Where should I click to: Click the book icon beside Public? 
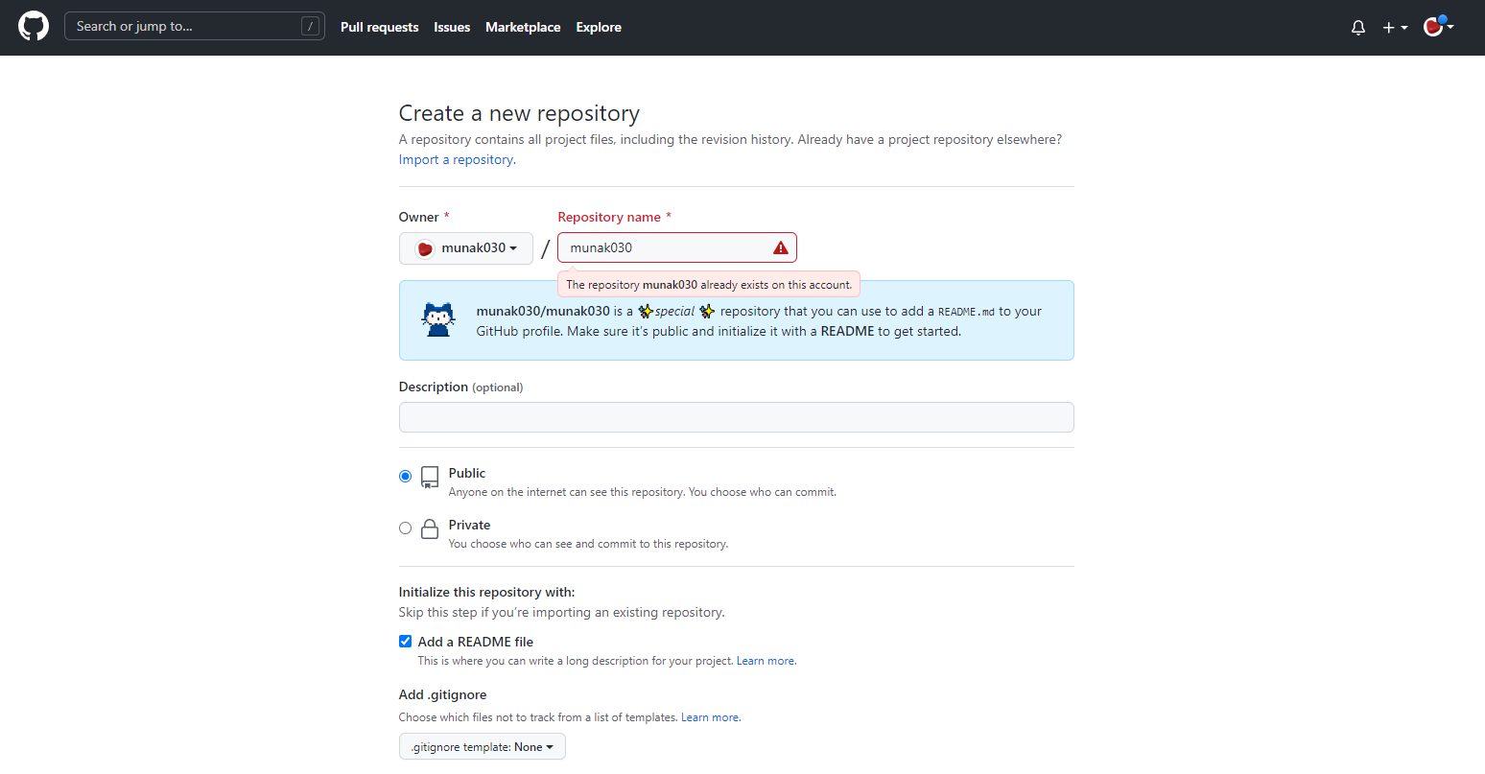(x=429, y=476)
